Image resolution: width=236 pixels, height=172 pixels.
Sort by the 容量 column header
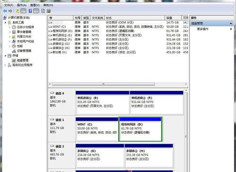(x=173, y=18)
